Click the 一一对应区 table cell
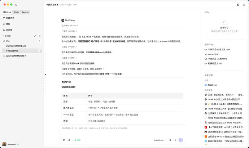The height and width of the screenshot is (148, 249). pos(74,115)
